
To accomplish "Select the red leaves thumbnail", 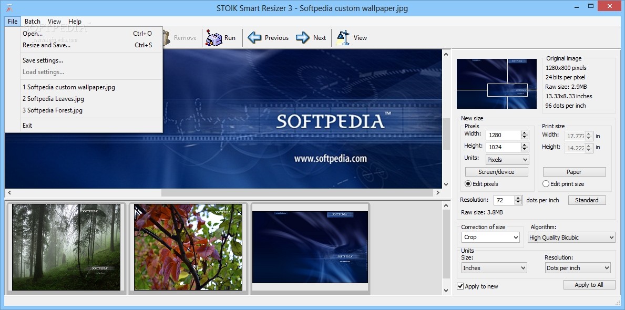I will click(x=188, y=247).
